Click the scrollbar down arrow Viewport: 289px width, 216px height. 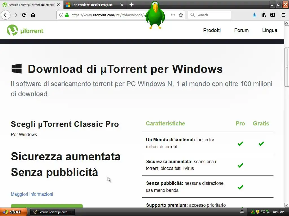point(286,205)
